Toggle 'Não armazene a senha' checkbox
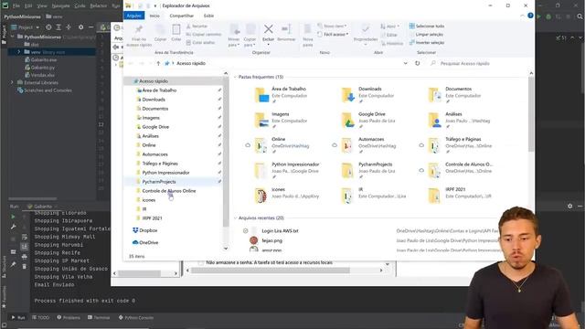The image size is (585, 329). (x=201, y=262)
